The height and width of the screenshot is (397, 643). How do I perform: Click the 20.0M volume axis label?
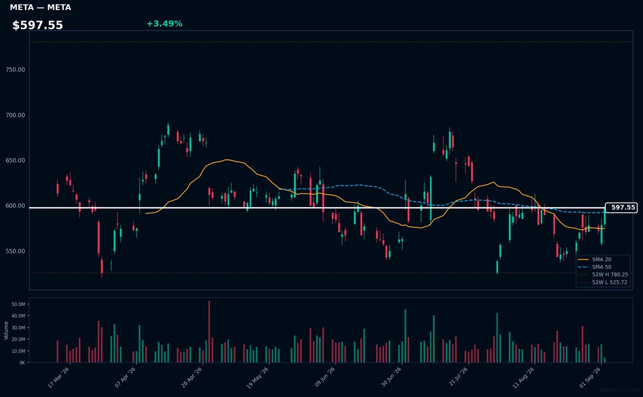(x=17, y=340)
